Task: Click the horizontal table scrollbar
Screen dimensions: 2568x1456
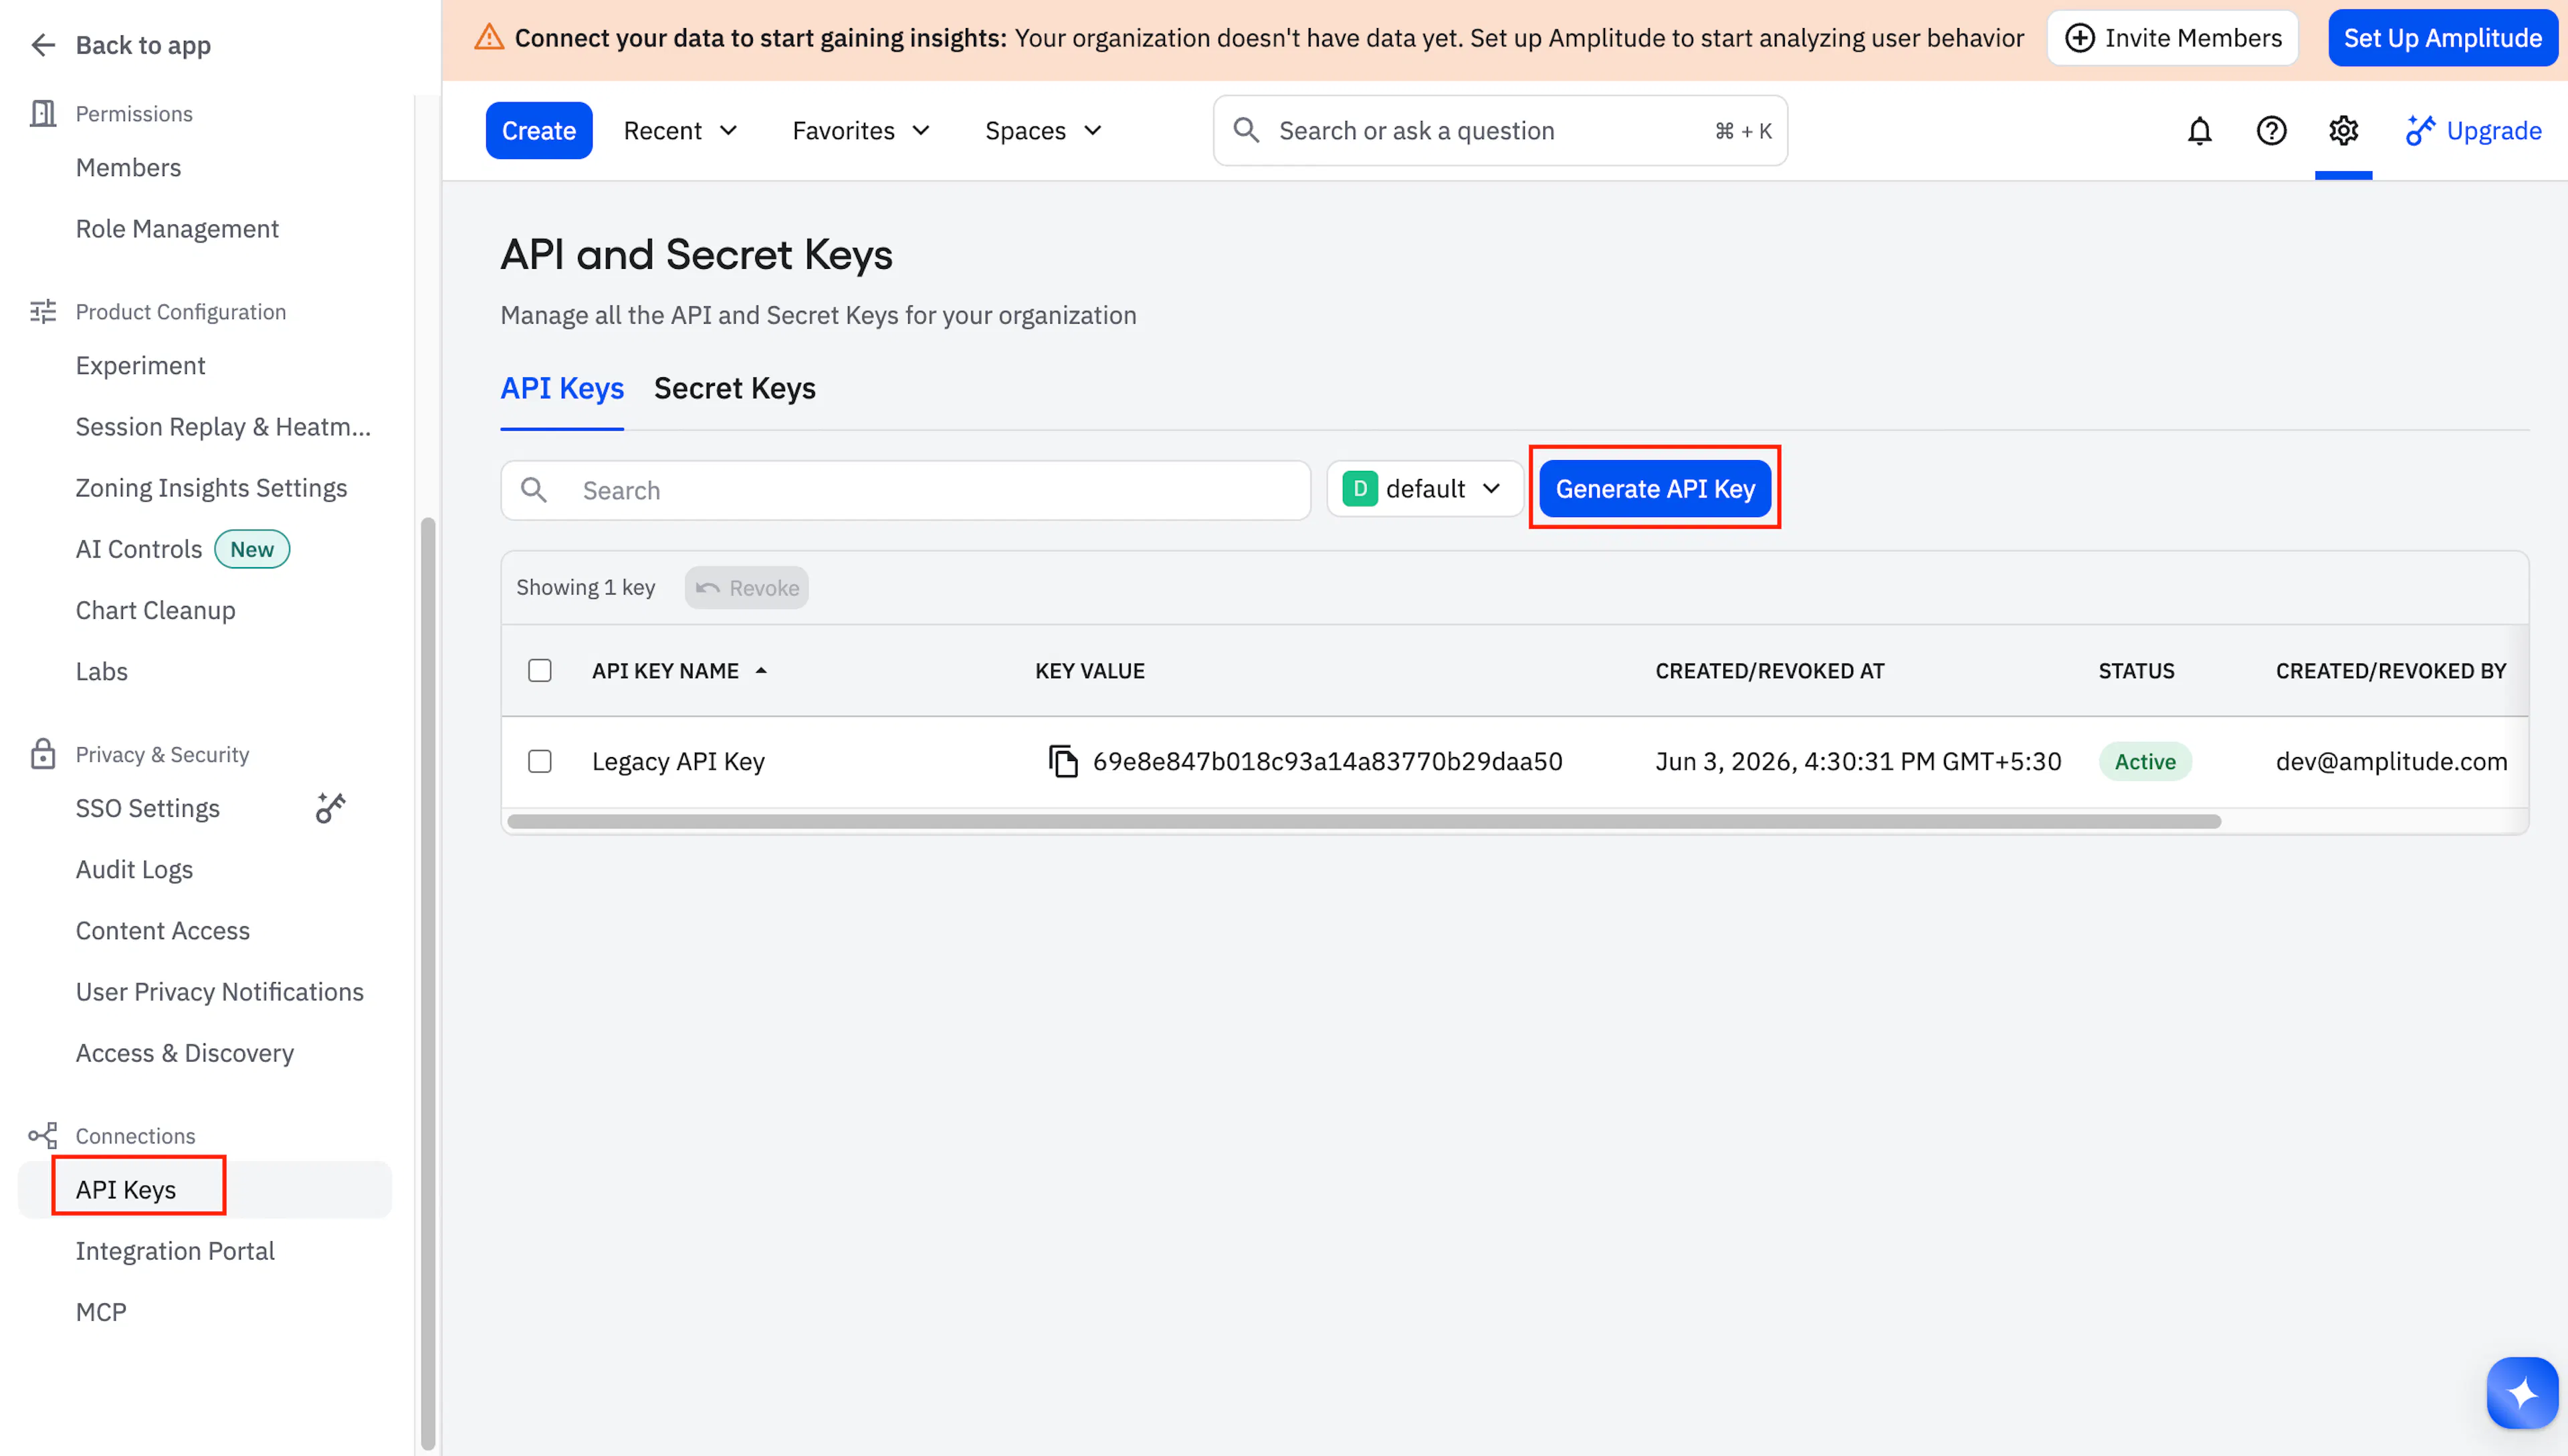Action: tap(1364, 821)
